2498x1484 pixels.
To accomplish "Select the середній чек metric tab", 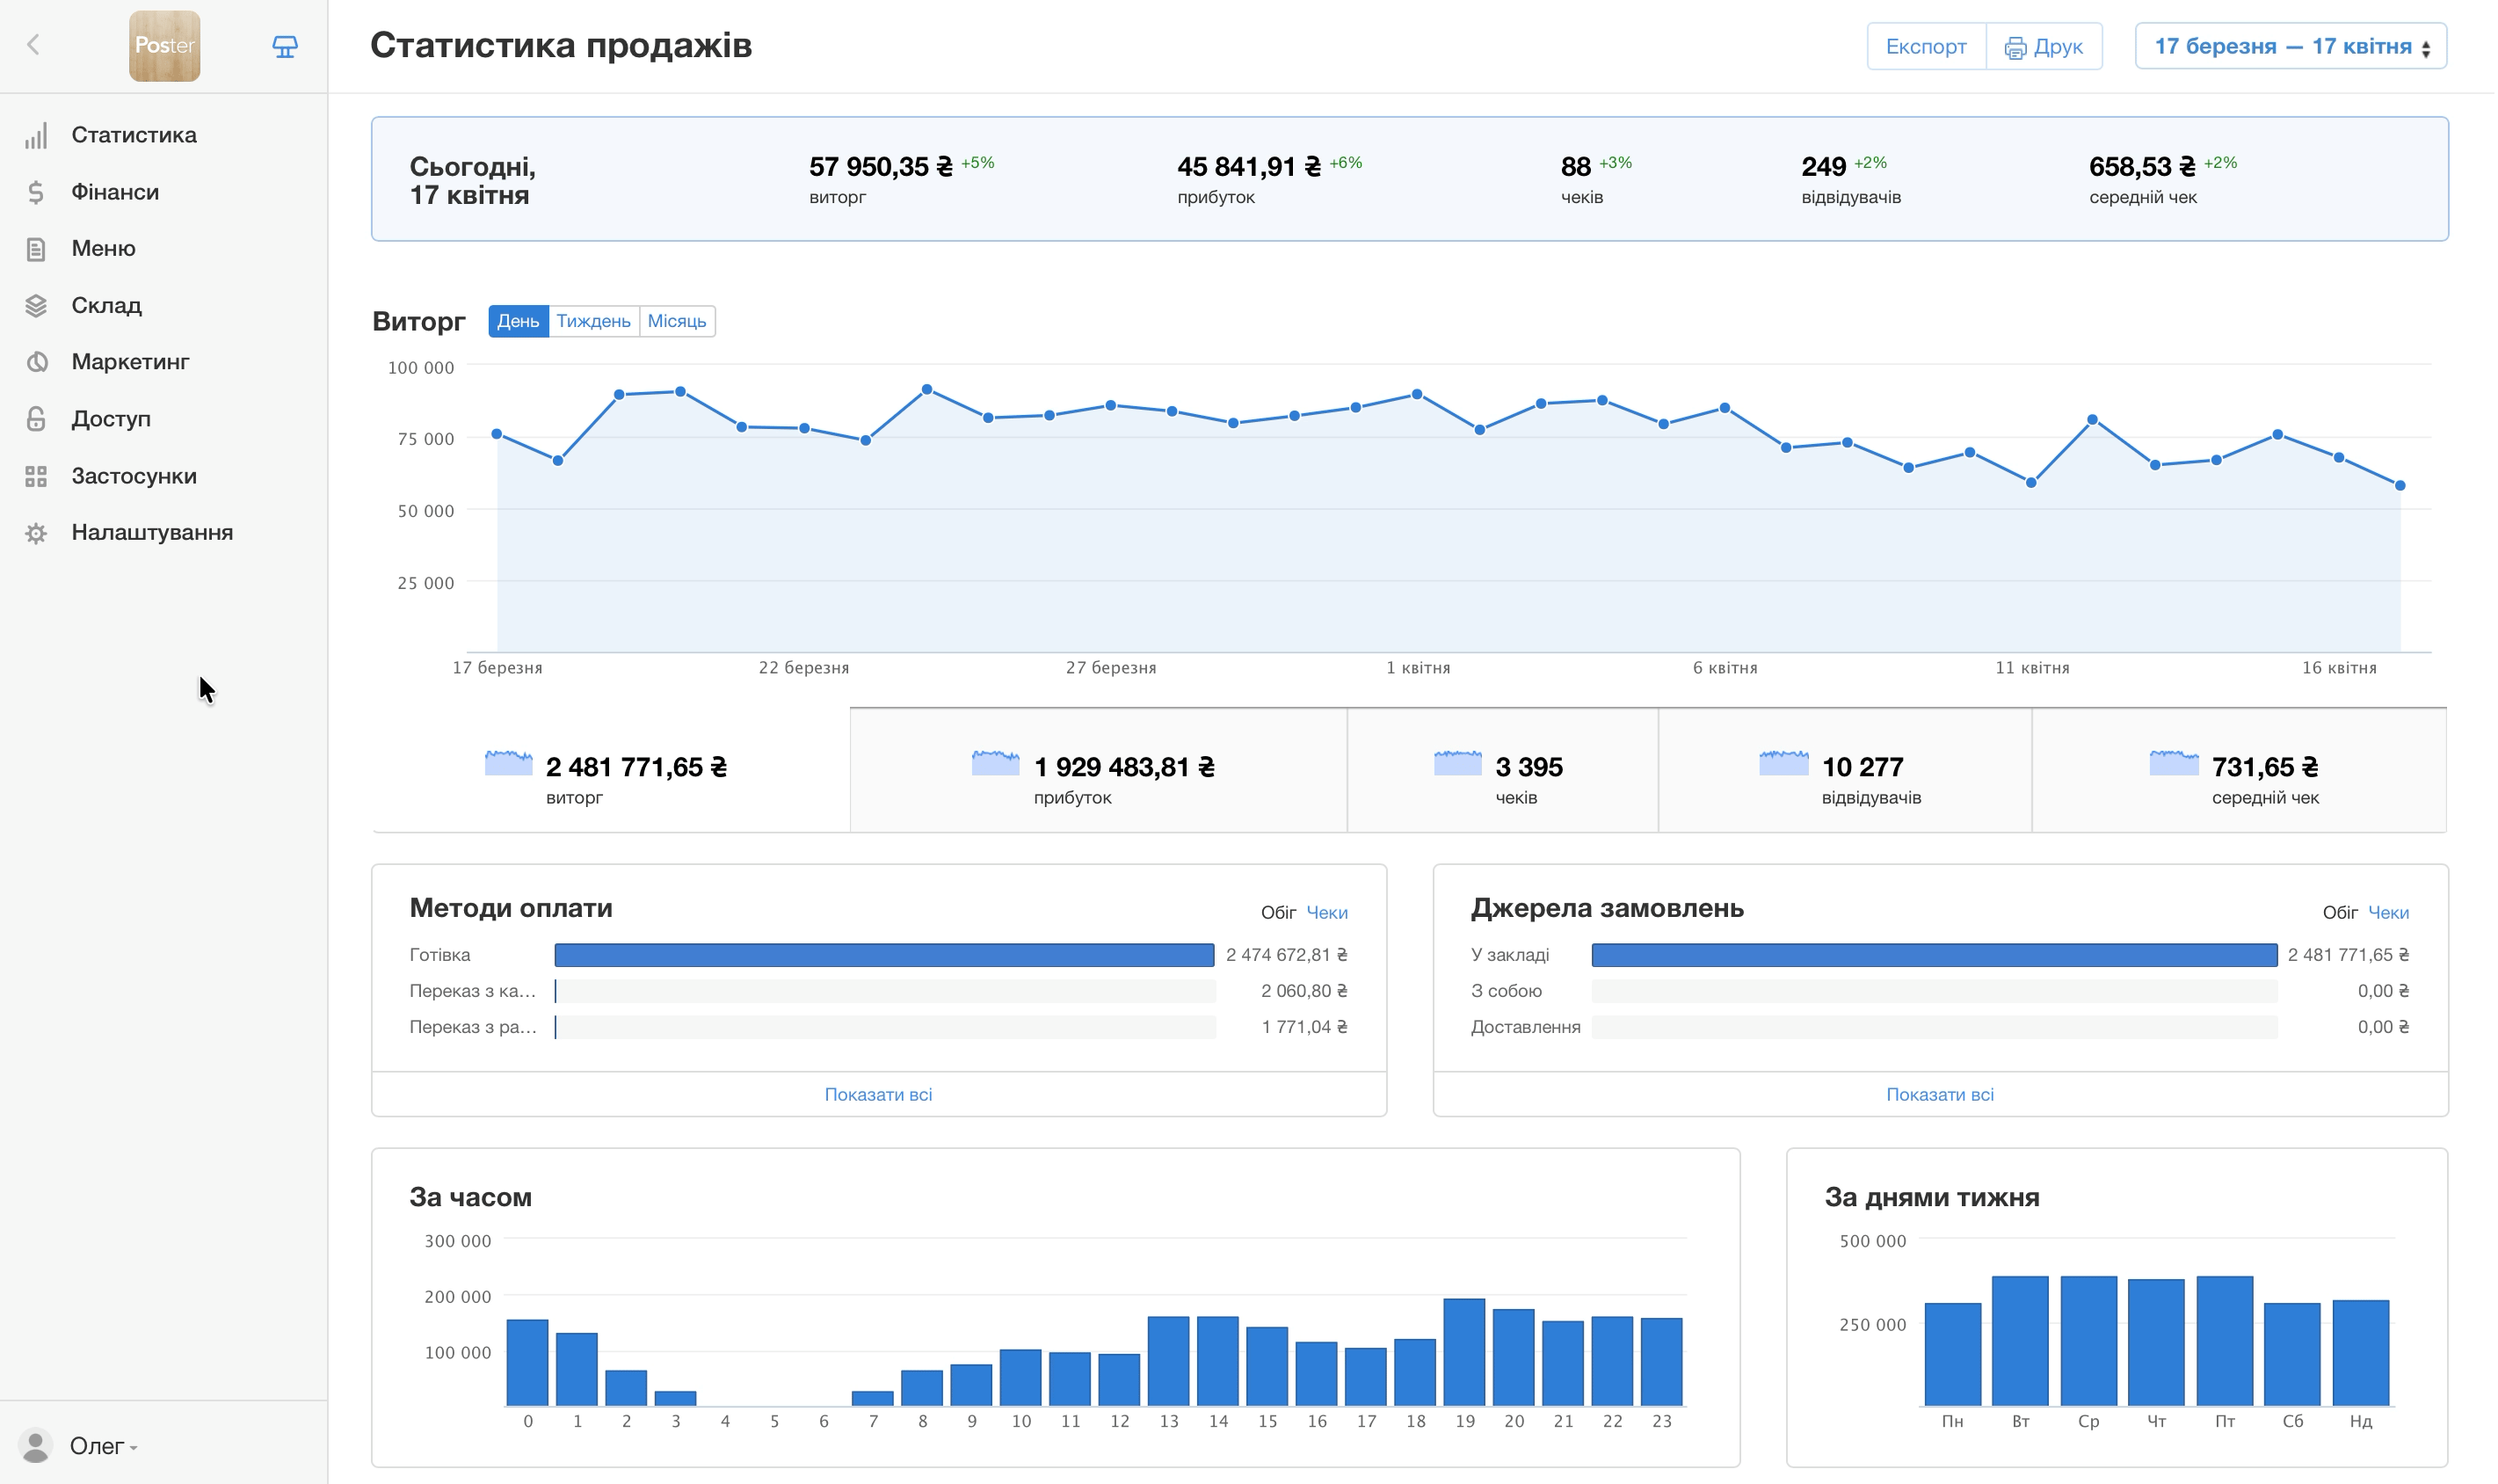I will 2239,771.
